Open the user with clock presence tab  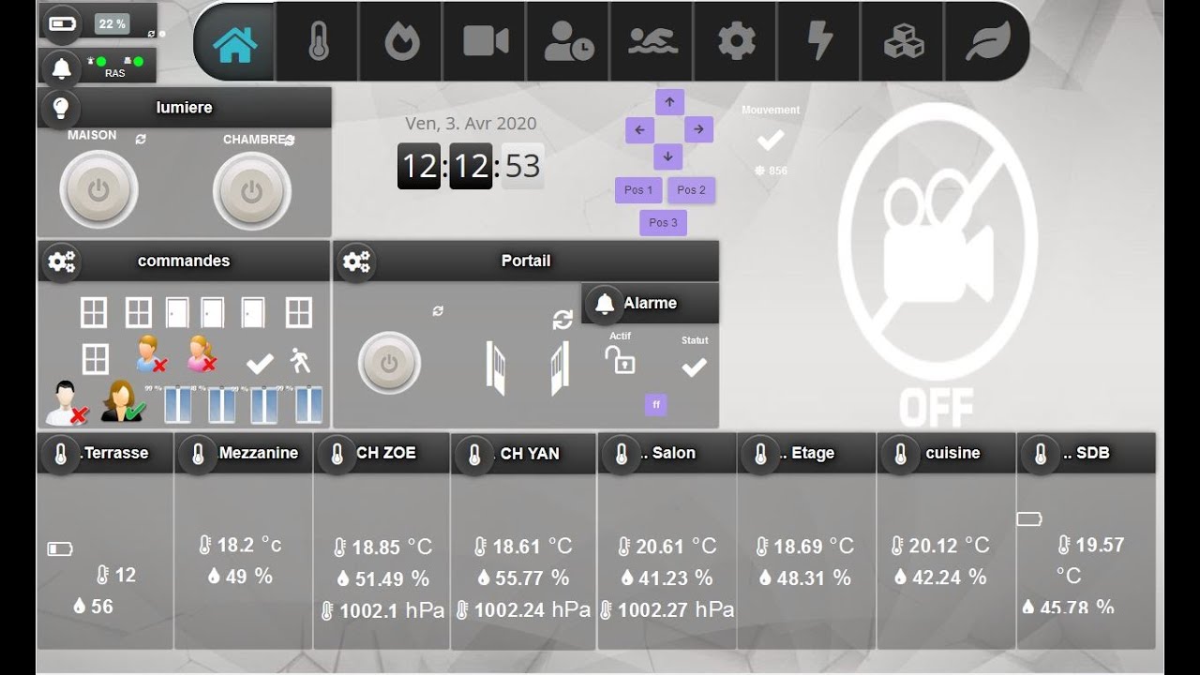(x=568, y=42)
